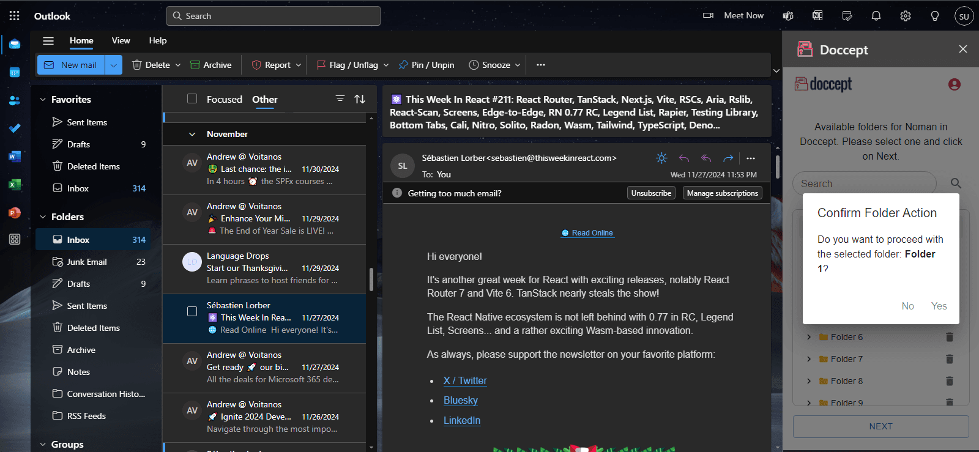Image resolution: width=979 pixels, height=452 pixels.
Task: Open the Excel app in left rail
Action: coord(15,185)
